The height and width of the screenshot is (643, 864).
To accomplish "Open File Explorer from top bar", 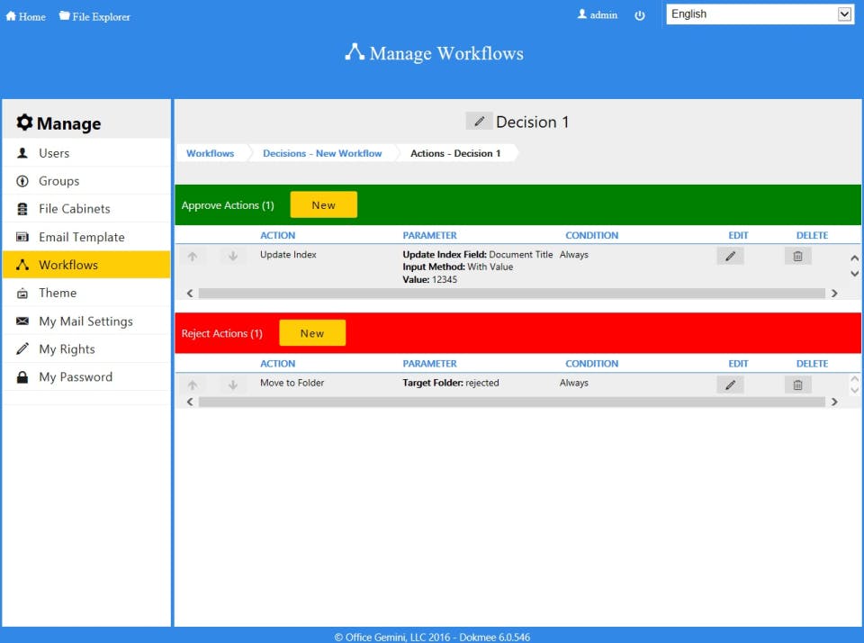I will 94,16.
